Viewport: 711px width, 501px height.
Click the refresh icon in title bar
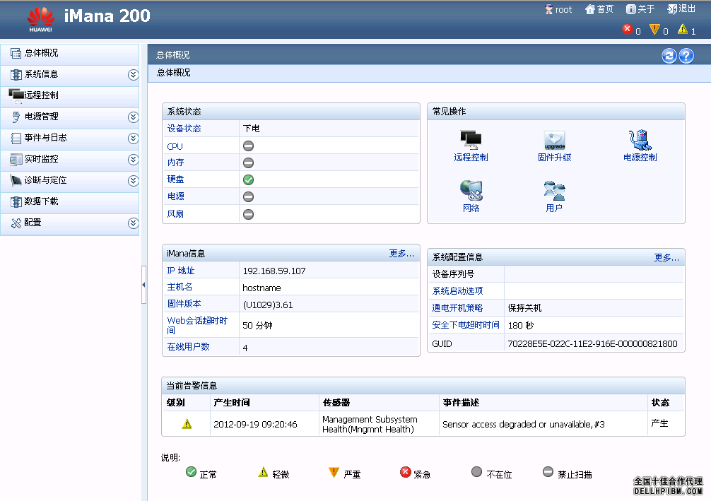click(x=669, y=55)
